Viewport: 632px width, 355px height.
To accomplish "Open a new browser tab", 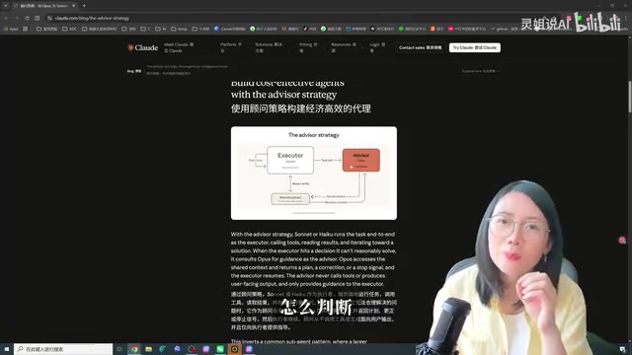I will (84, 6).
